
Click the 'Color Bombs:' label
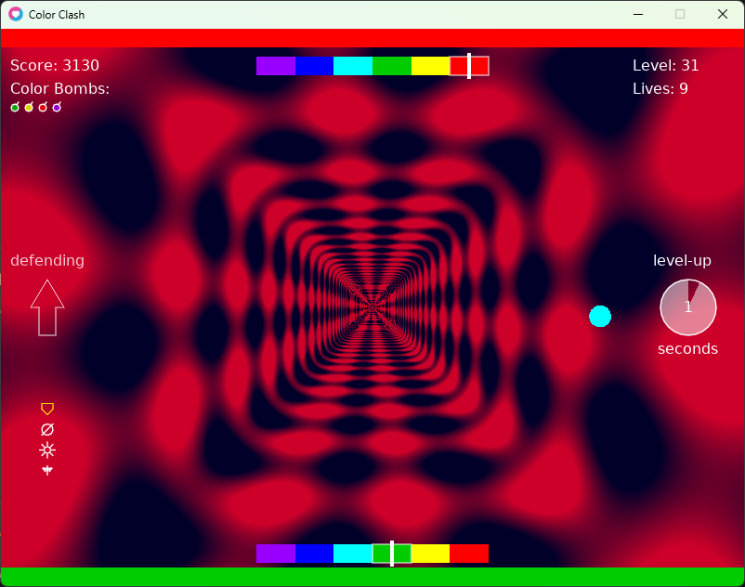point(59,89)
